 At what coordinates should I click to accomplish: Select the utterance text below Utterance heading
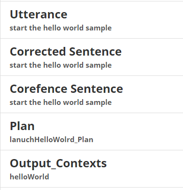pyautogui.click(x=61, y=28)
